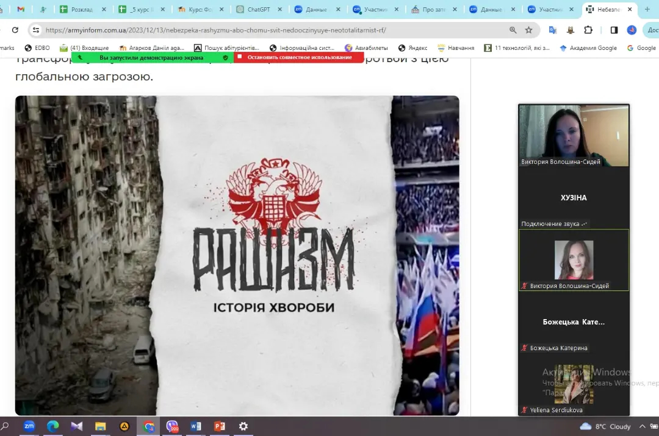
Task: Open Zoom from the Windows taskbar
Action: (x=29, y=426)
